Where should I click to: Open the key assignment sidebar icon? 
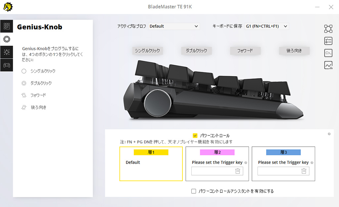click(x=7, y=26)
